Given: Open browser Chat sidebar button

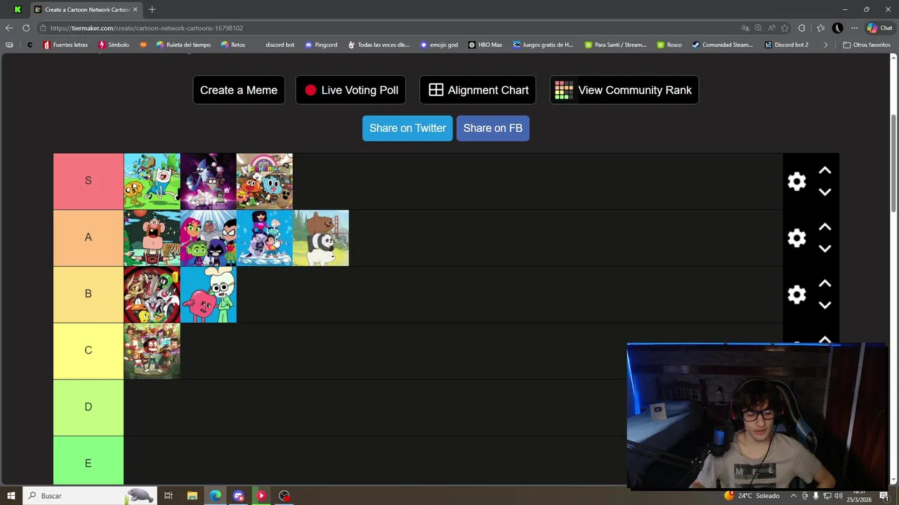Looking at the screenshot, I should click(879, 28).
